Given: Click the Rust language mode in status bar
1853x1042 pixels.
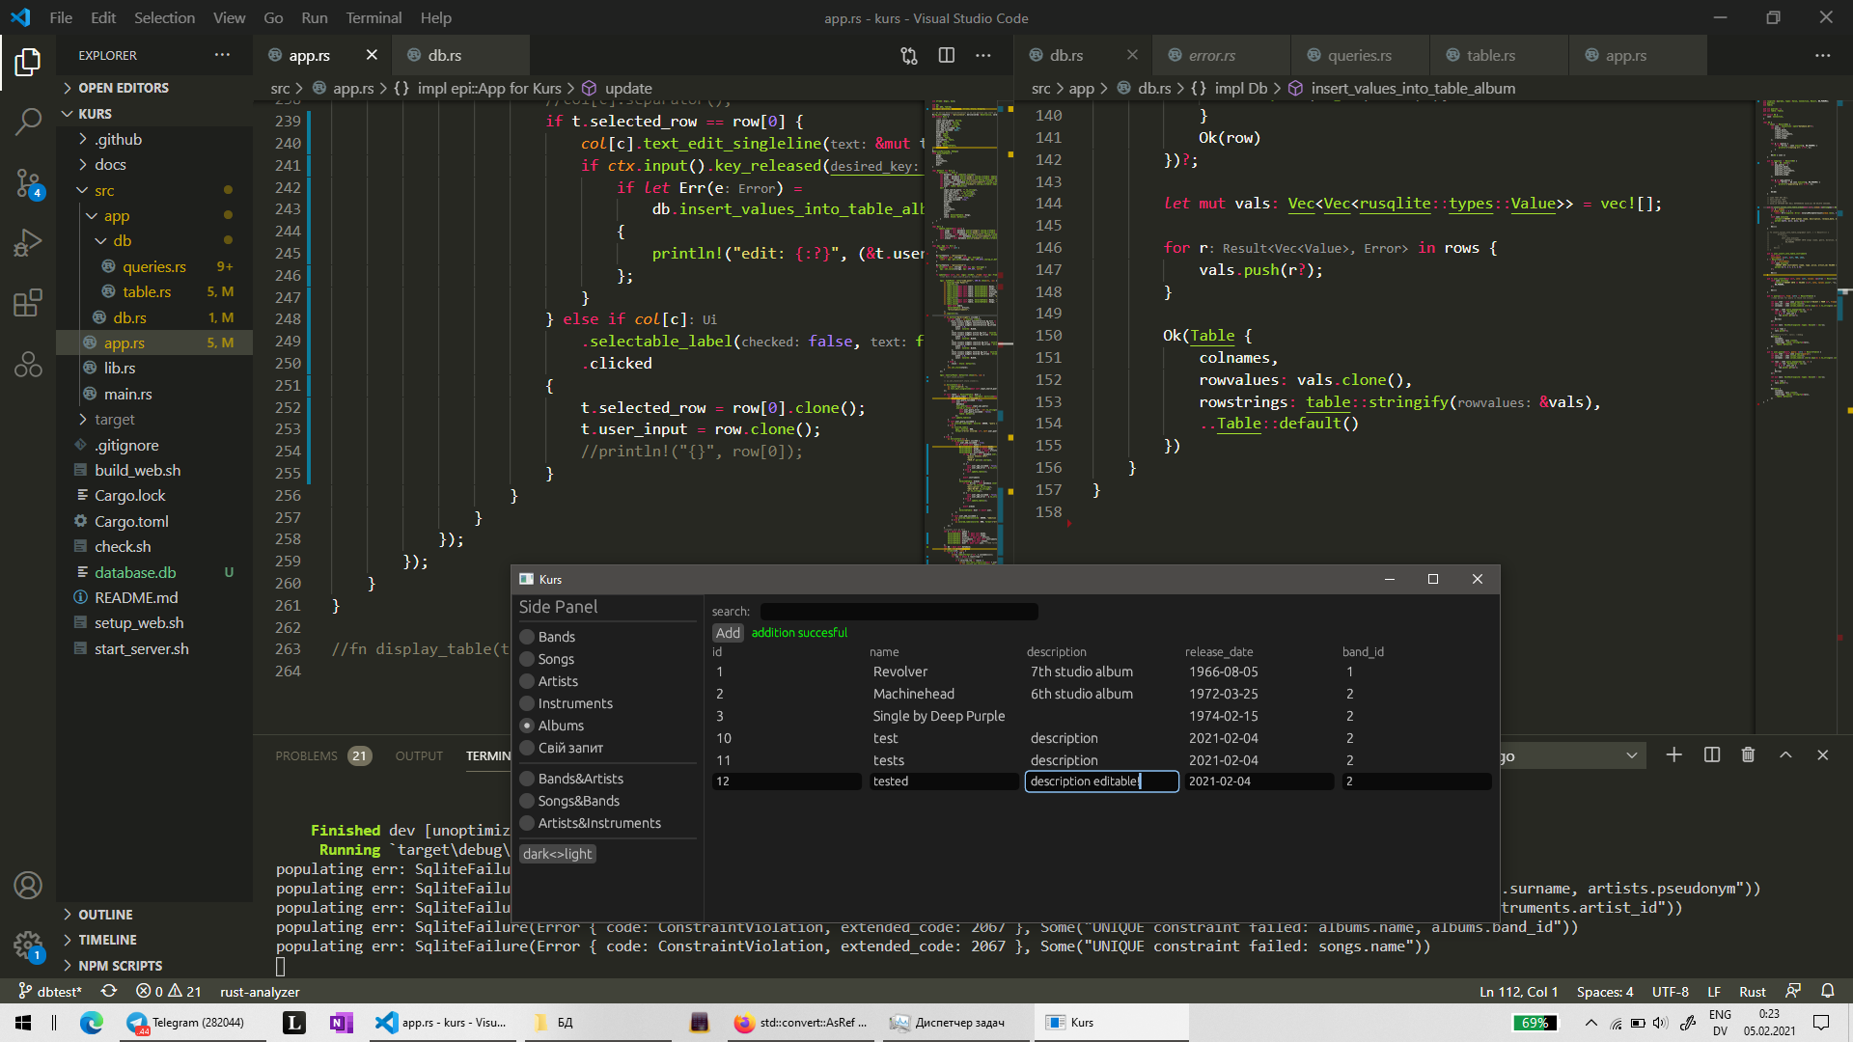Looking at the screenshot, I should 1753,991.
